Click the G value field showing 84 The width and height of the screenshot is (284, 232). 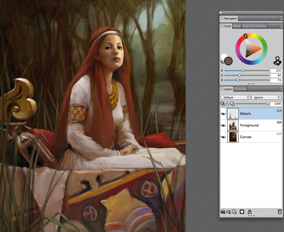tap(276, 75)
